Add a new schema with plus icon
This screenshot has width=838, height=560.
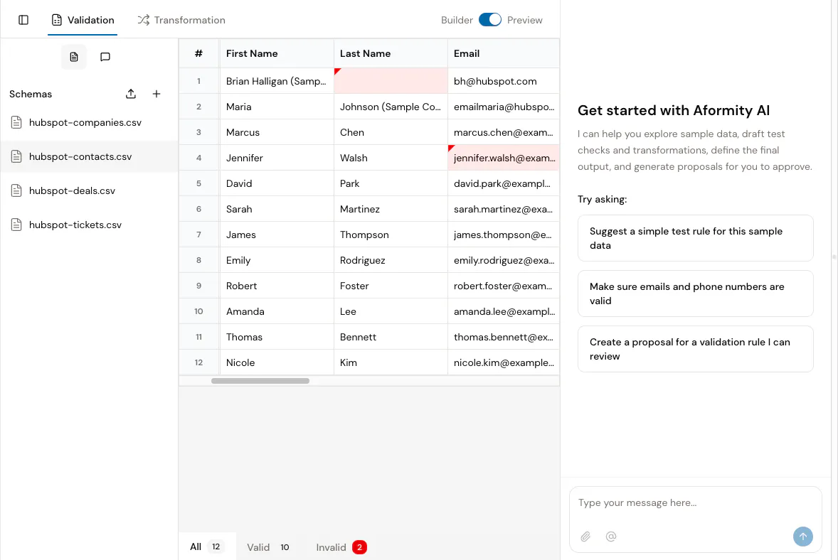(157, 94)
